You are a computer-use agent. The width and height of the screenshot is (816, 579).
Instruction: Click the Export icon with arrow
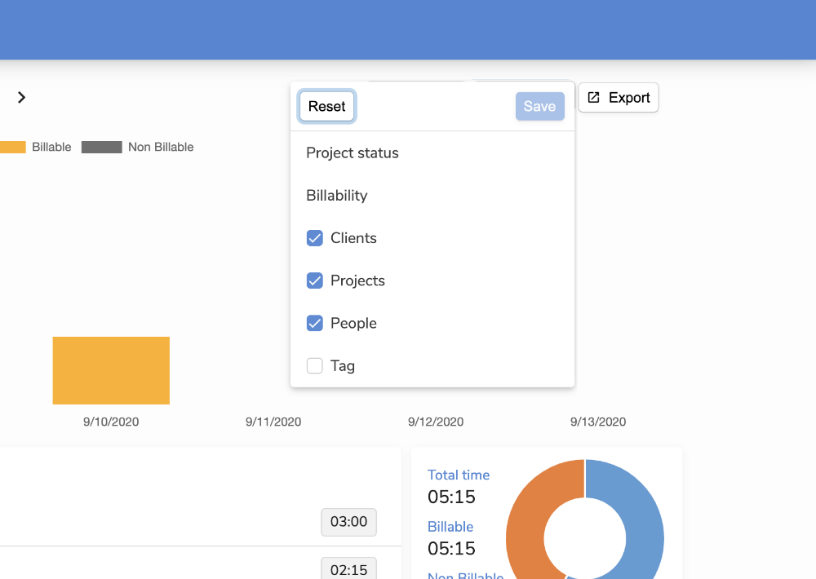click(x=594, y=98)
